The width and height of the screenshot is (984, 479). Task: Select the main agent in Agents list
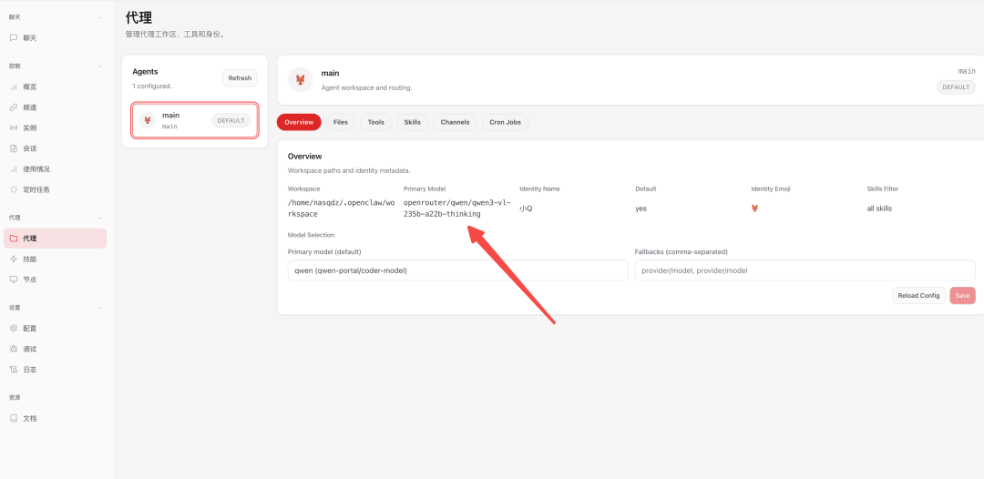[x=194, y=120]
